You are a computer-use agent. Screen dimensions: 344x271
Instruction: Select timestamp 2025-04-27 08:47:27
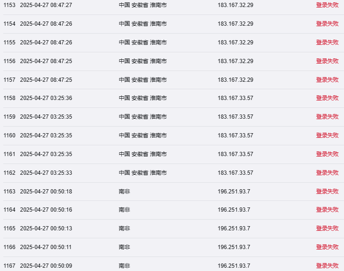click(x=46, y=5)
